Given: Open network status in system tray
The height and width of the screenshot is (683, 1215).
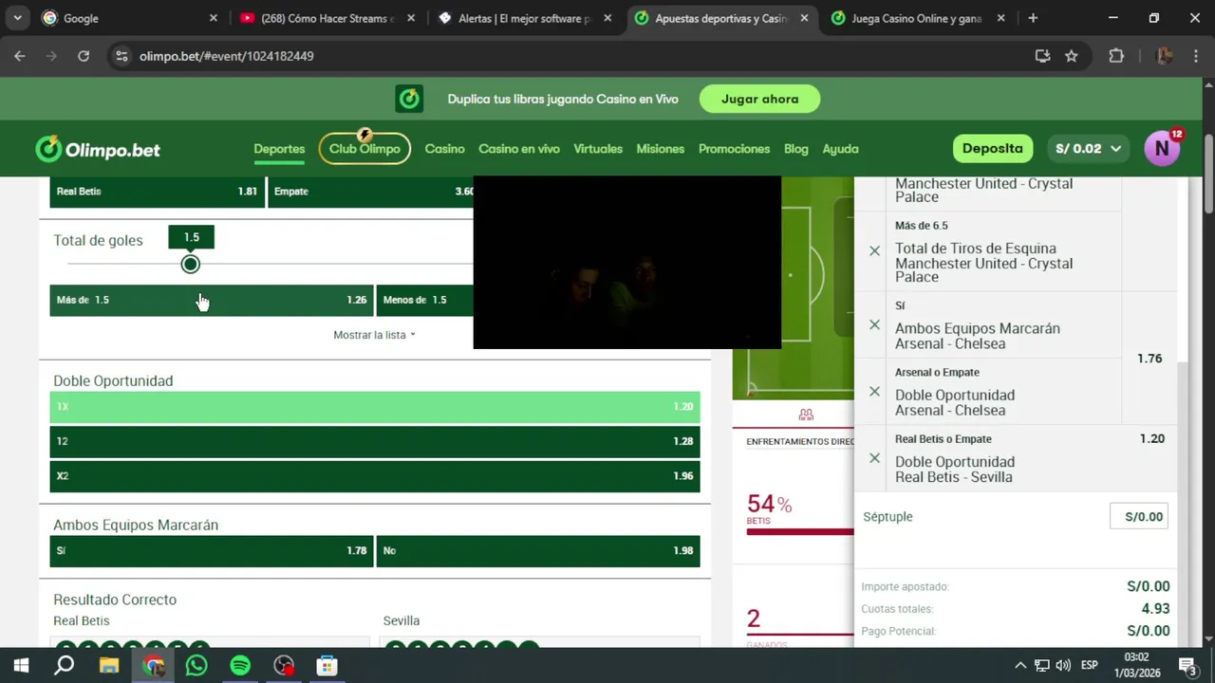Looking at the screenshot, I should 1042,665.
